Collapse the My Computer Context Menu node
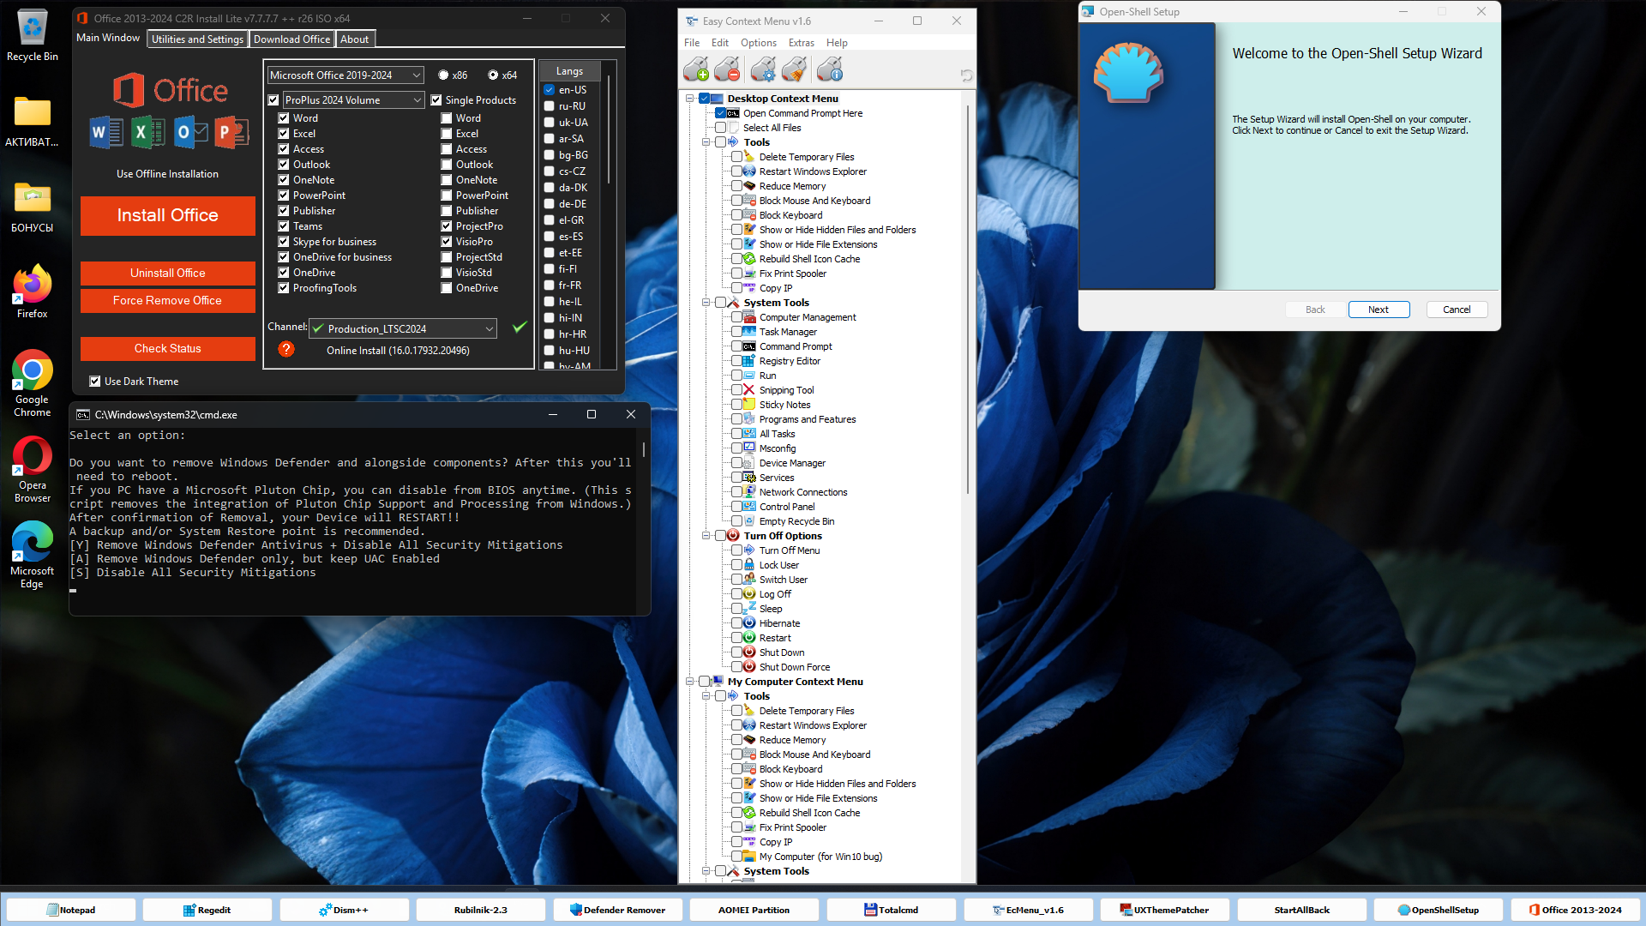Image resolution: width=1646 pixels, height=926 pixels. pyautogui.click(x=689, y=682)
